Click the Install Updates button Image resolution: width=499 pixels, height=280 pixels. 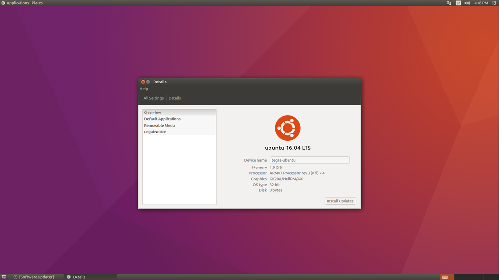pyautogui.click(x=340, y=201)
